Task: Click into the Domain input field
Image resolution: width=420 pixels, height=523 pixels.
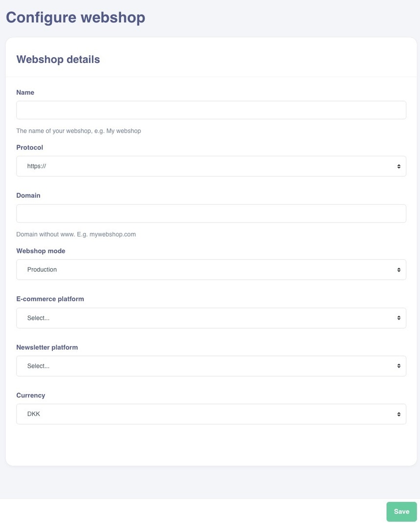Action: 211,214
